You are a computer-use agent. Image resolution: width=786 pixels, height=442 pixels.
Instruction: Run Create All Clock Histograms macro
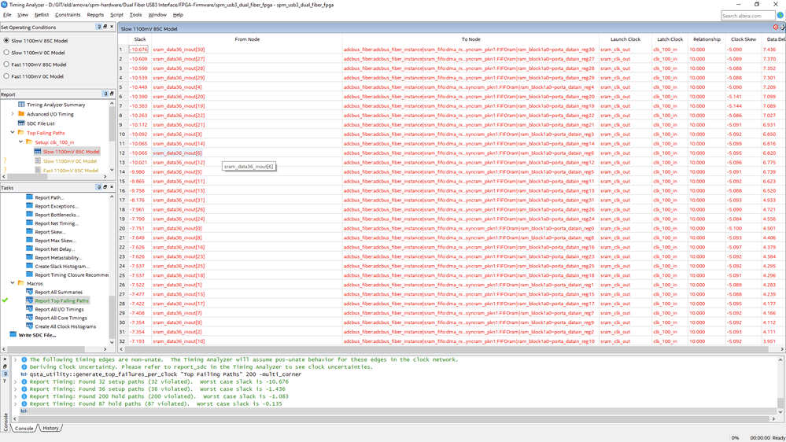click(65, 326)
